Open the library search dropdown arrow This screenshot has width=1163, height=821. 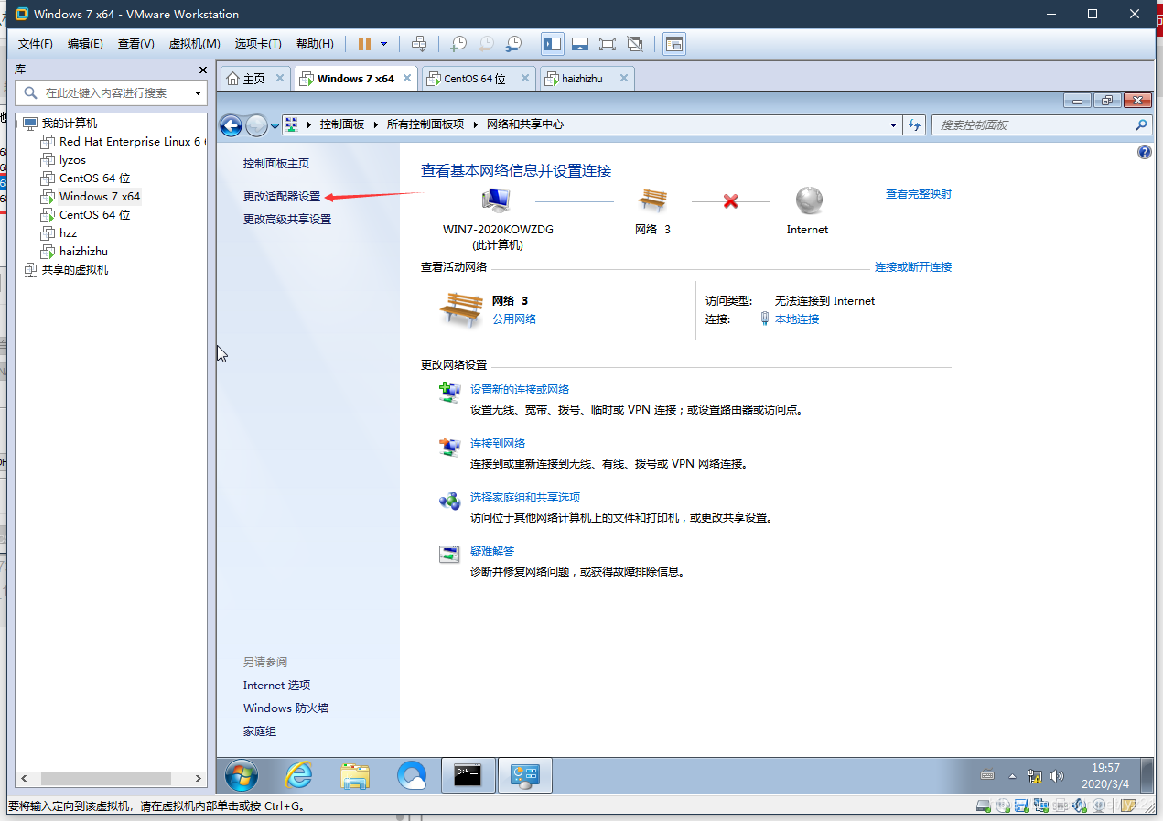(198, 92)
